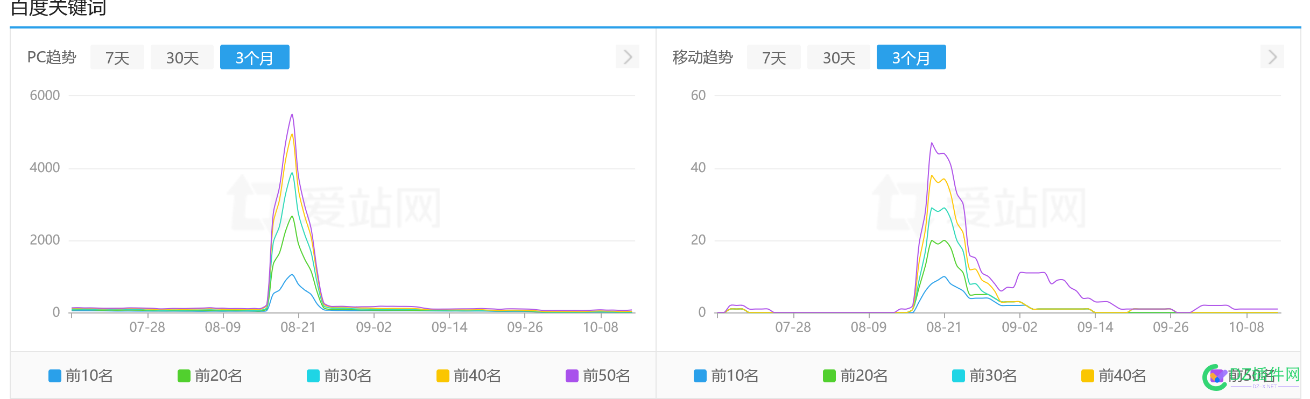Click 6000 y-axis value in PC chart
1310x399 pixels.
tap(45, 96)
